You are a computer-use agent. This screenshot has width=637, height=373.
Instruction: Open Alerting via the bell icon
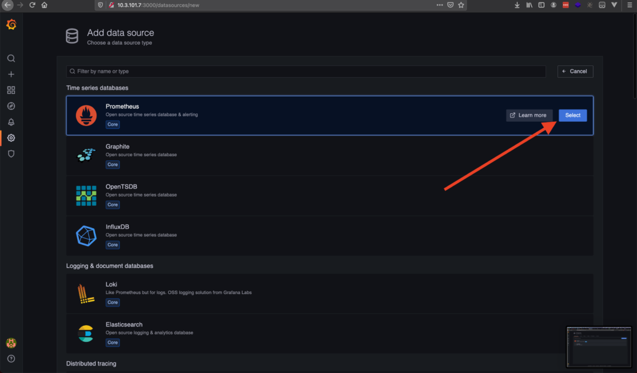pos(11,122)
